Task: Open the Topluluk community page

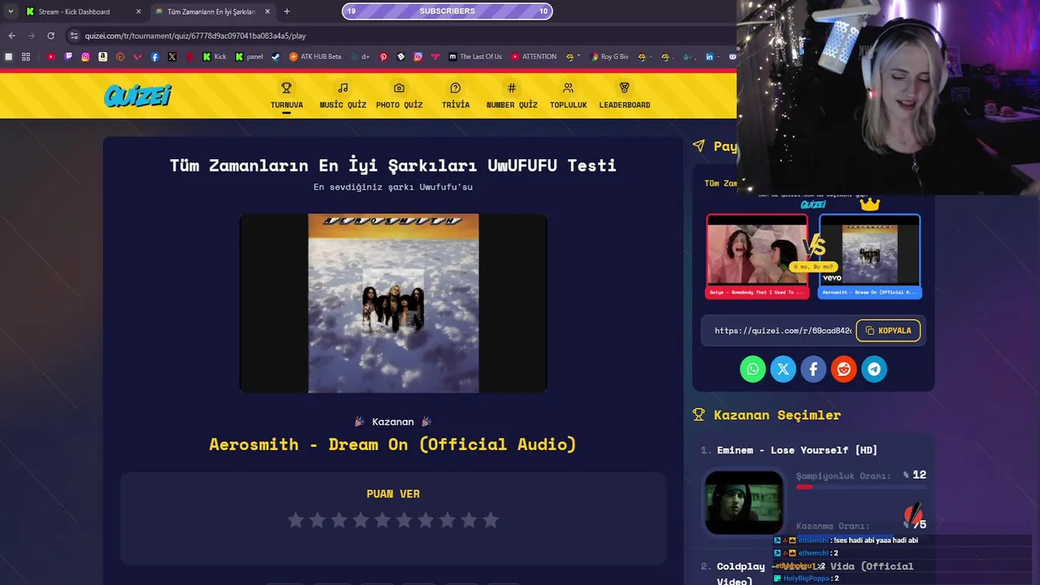Action: [x=568, y=96]
